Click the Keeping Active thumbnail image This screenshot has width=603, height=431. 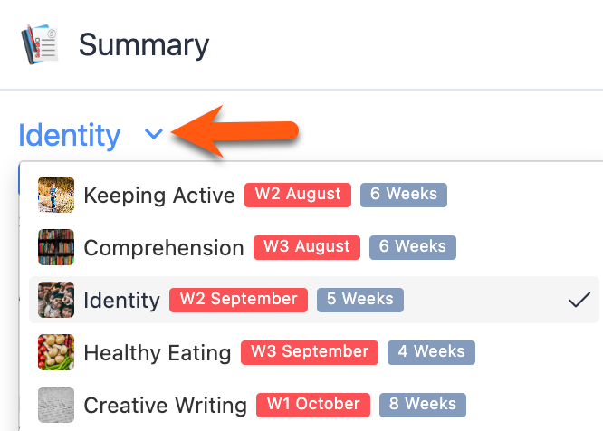56,195
